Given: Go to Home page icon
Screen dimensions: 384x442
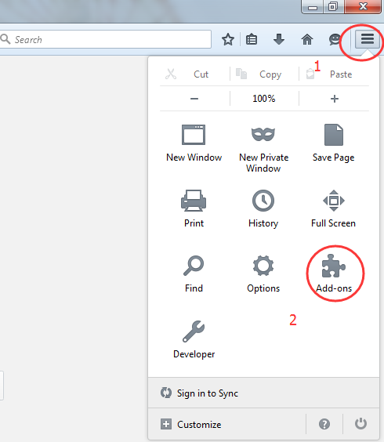Looking at the screenshot, I should point(307,39).
